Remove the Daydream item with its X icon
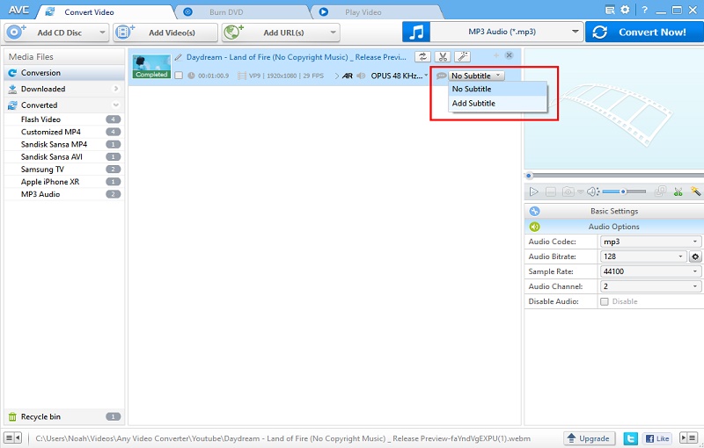The width and height of the screenshot is (704, 448). click(509, 55)
